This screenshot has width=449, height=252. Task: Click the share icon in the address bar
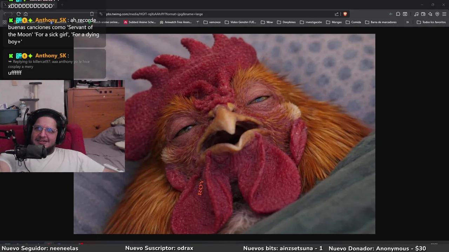point(337,14)
